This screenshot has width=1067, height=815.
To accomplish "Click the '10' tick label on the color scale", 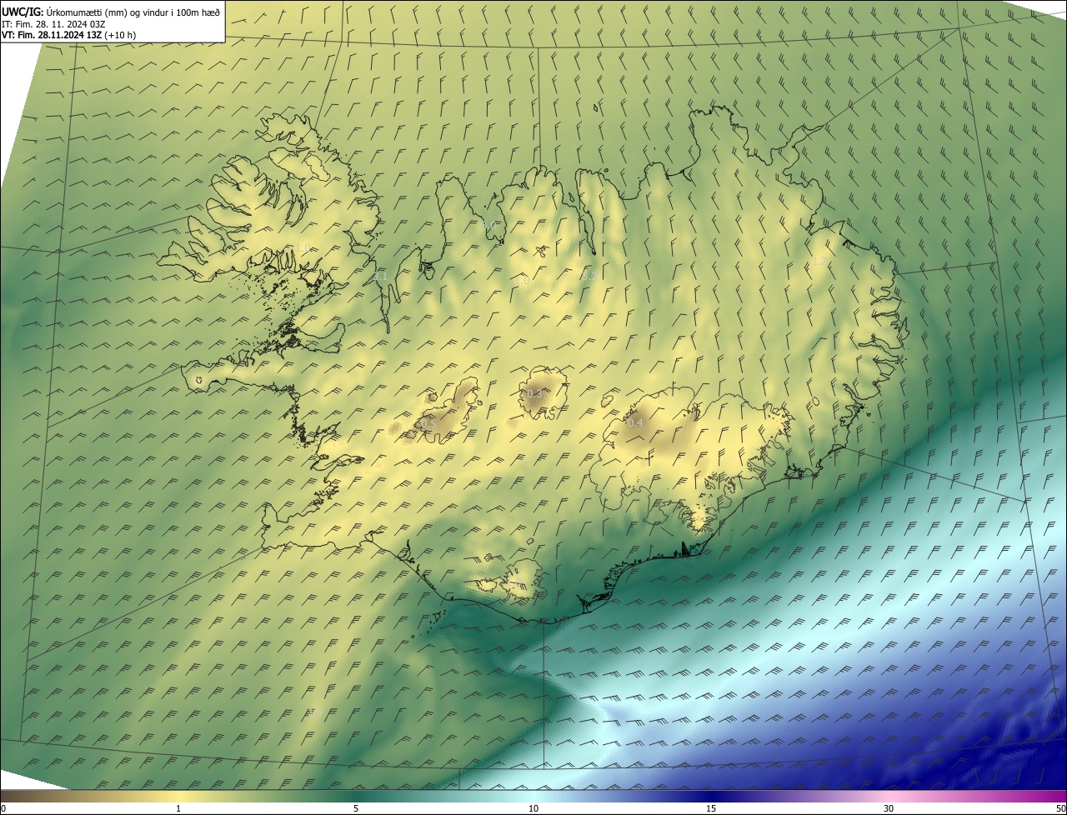I will click(533, 808).
